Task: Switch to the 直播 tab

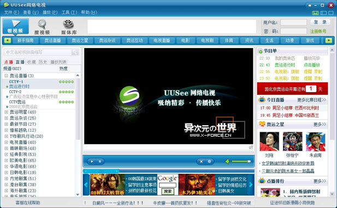Action: click(20, 62)
